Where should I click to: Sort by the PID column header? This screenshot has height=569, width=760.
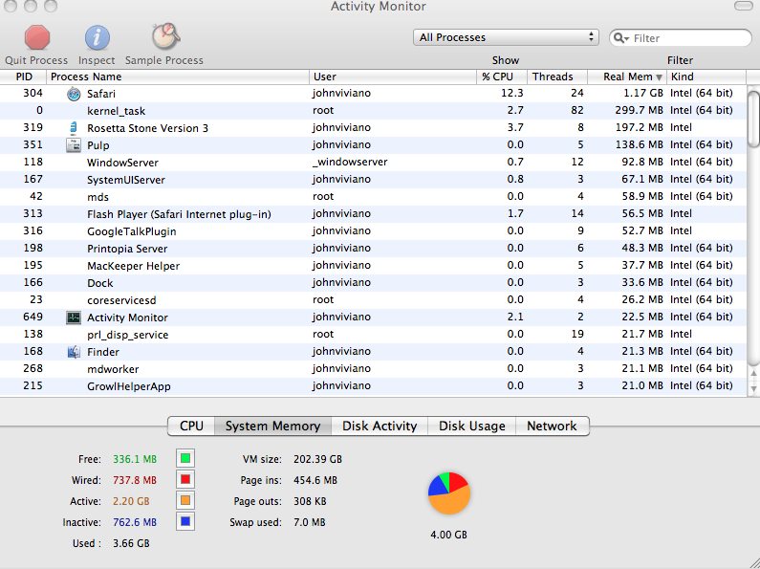pos(23,77)
